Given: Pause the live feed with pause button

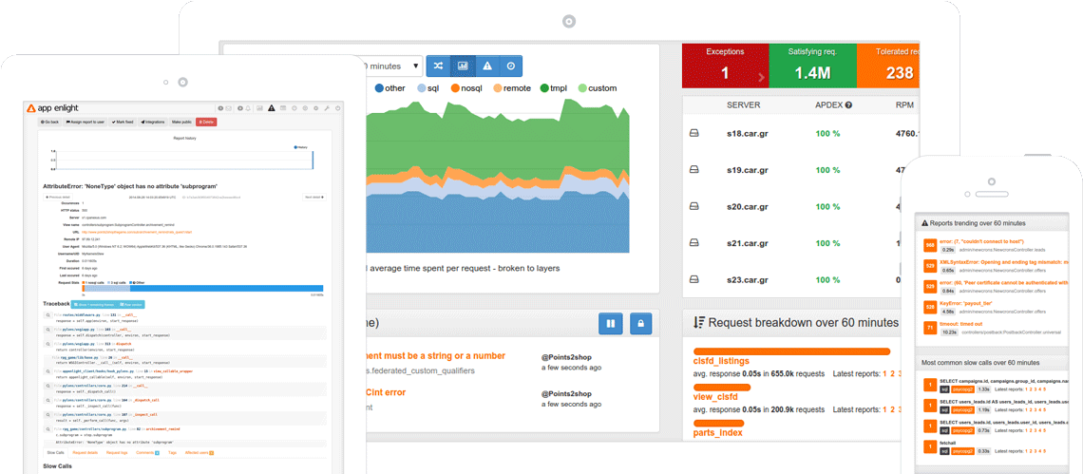Looking at the screenshot, I should pos(611,323).
